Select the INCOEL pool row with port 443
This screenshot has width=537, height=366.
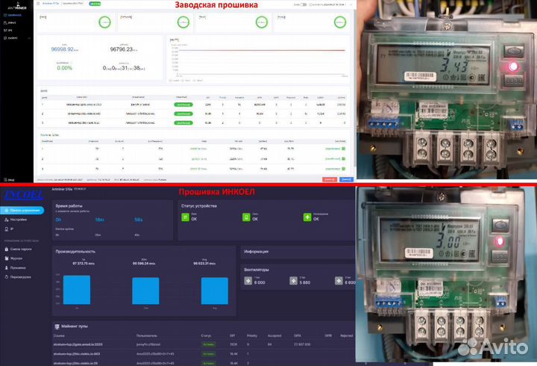click(204, 353)
